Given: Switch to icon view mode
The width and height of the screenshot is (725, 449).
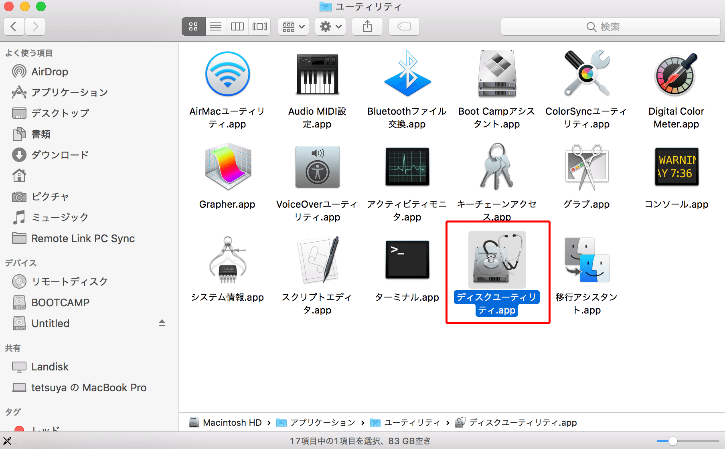Looking at the screenshot, I should (193, 26).
